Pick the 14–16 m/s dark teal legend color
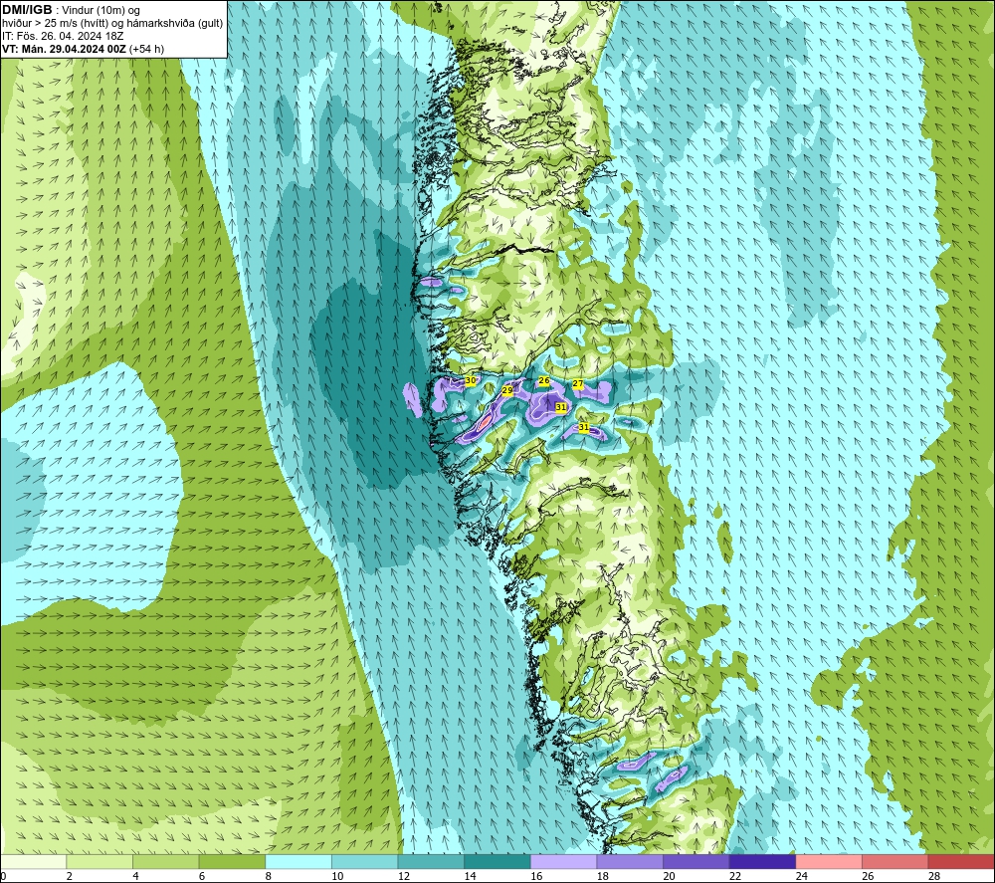 (x=497, y=861)
